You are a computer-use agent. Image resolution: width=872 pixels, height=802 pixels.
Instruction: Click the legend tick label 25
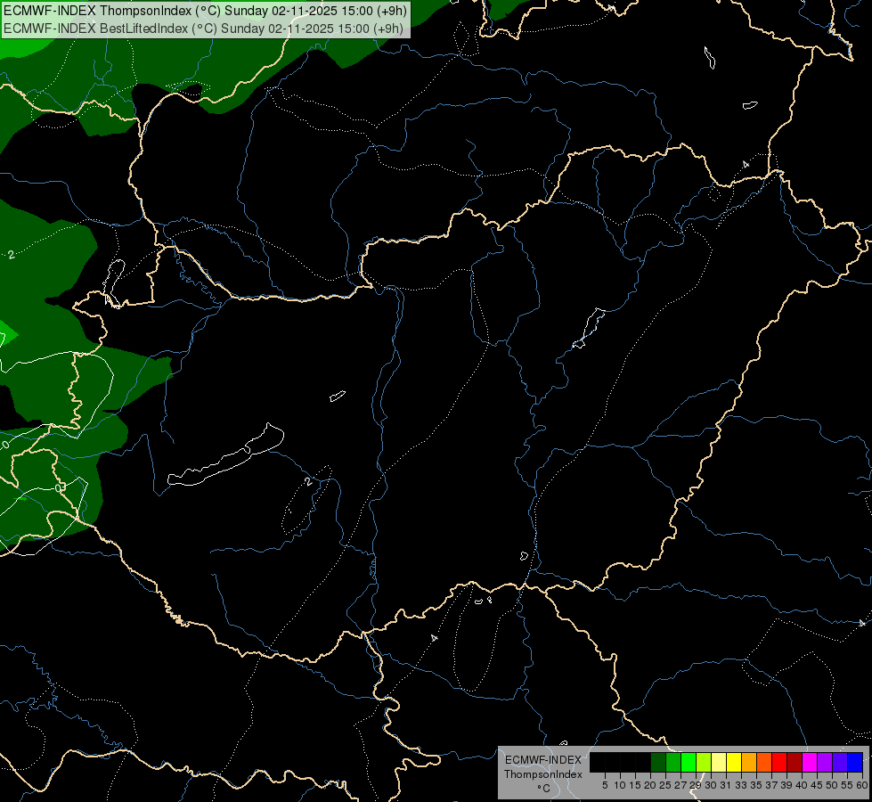pyautogui.click(x=665, y=785)
